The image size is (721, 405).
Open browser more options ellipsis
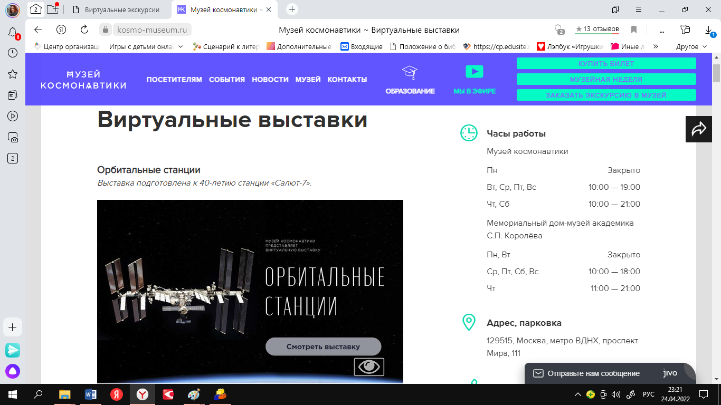click(662, 30)
